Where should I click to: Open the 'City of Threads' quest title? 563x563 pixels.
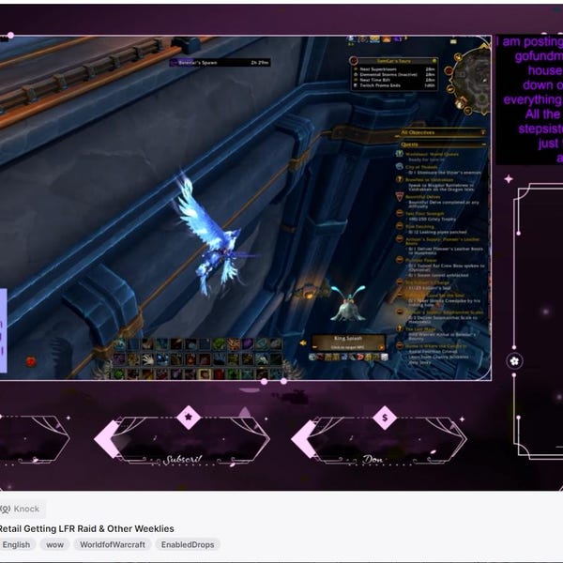point(421,167)
